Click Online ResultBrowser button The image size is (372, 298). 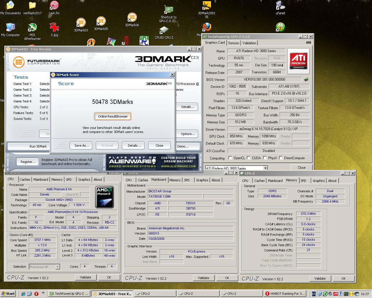pyautogui.click(x=113, y=116)
